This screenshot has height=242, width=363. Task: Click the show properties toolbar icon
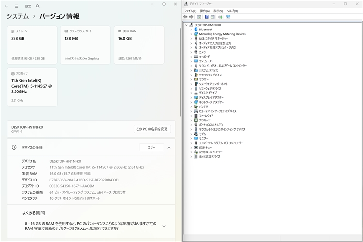[x=199, y=16]
